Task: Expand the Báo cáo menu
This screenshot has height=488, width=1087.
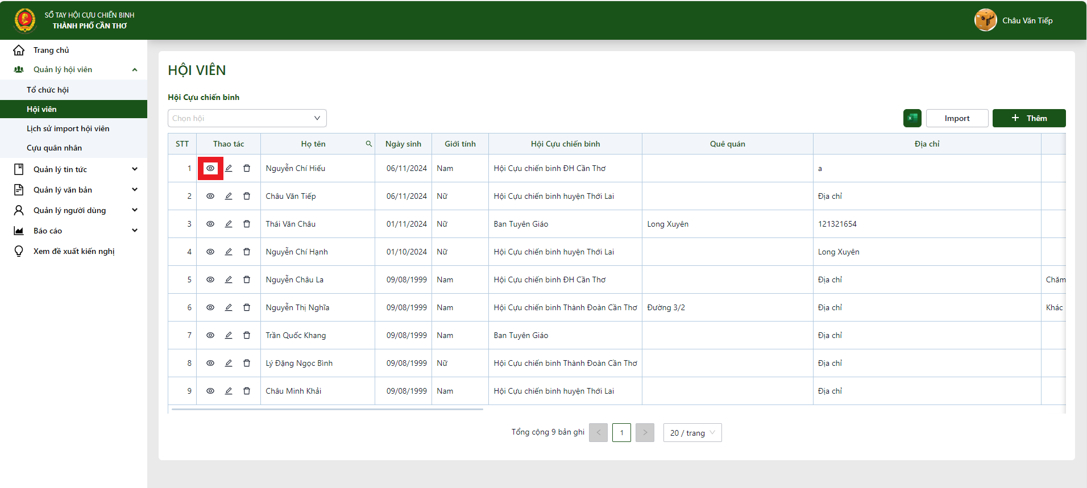Action: point(74,231)
